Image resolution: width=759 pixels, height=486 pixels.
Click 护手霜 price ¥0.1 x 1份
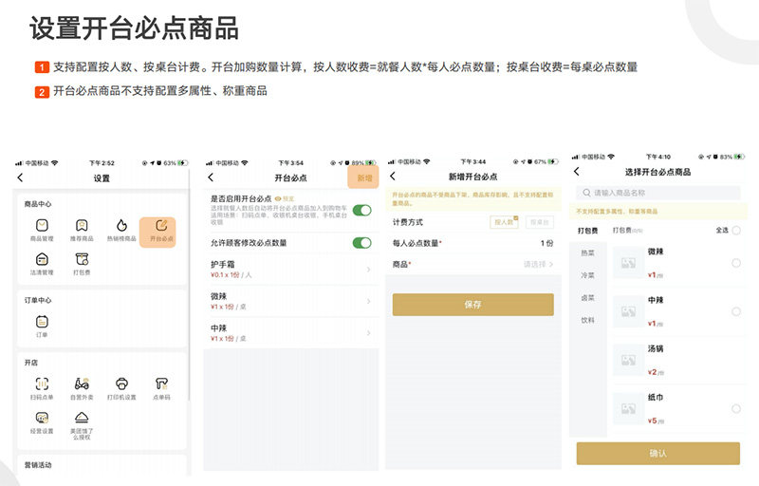(225, 275)
